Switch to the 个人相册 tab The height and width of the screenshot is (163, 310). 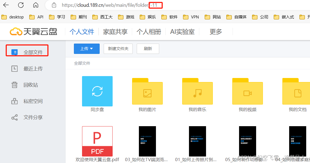149,32
